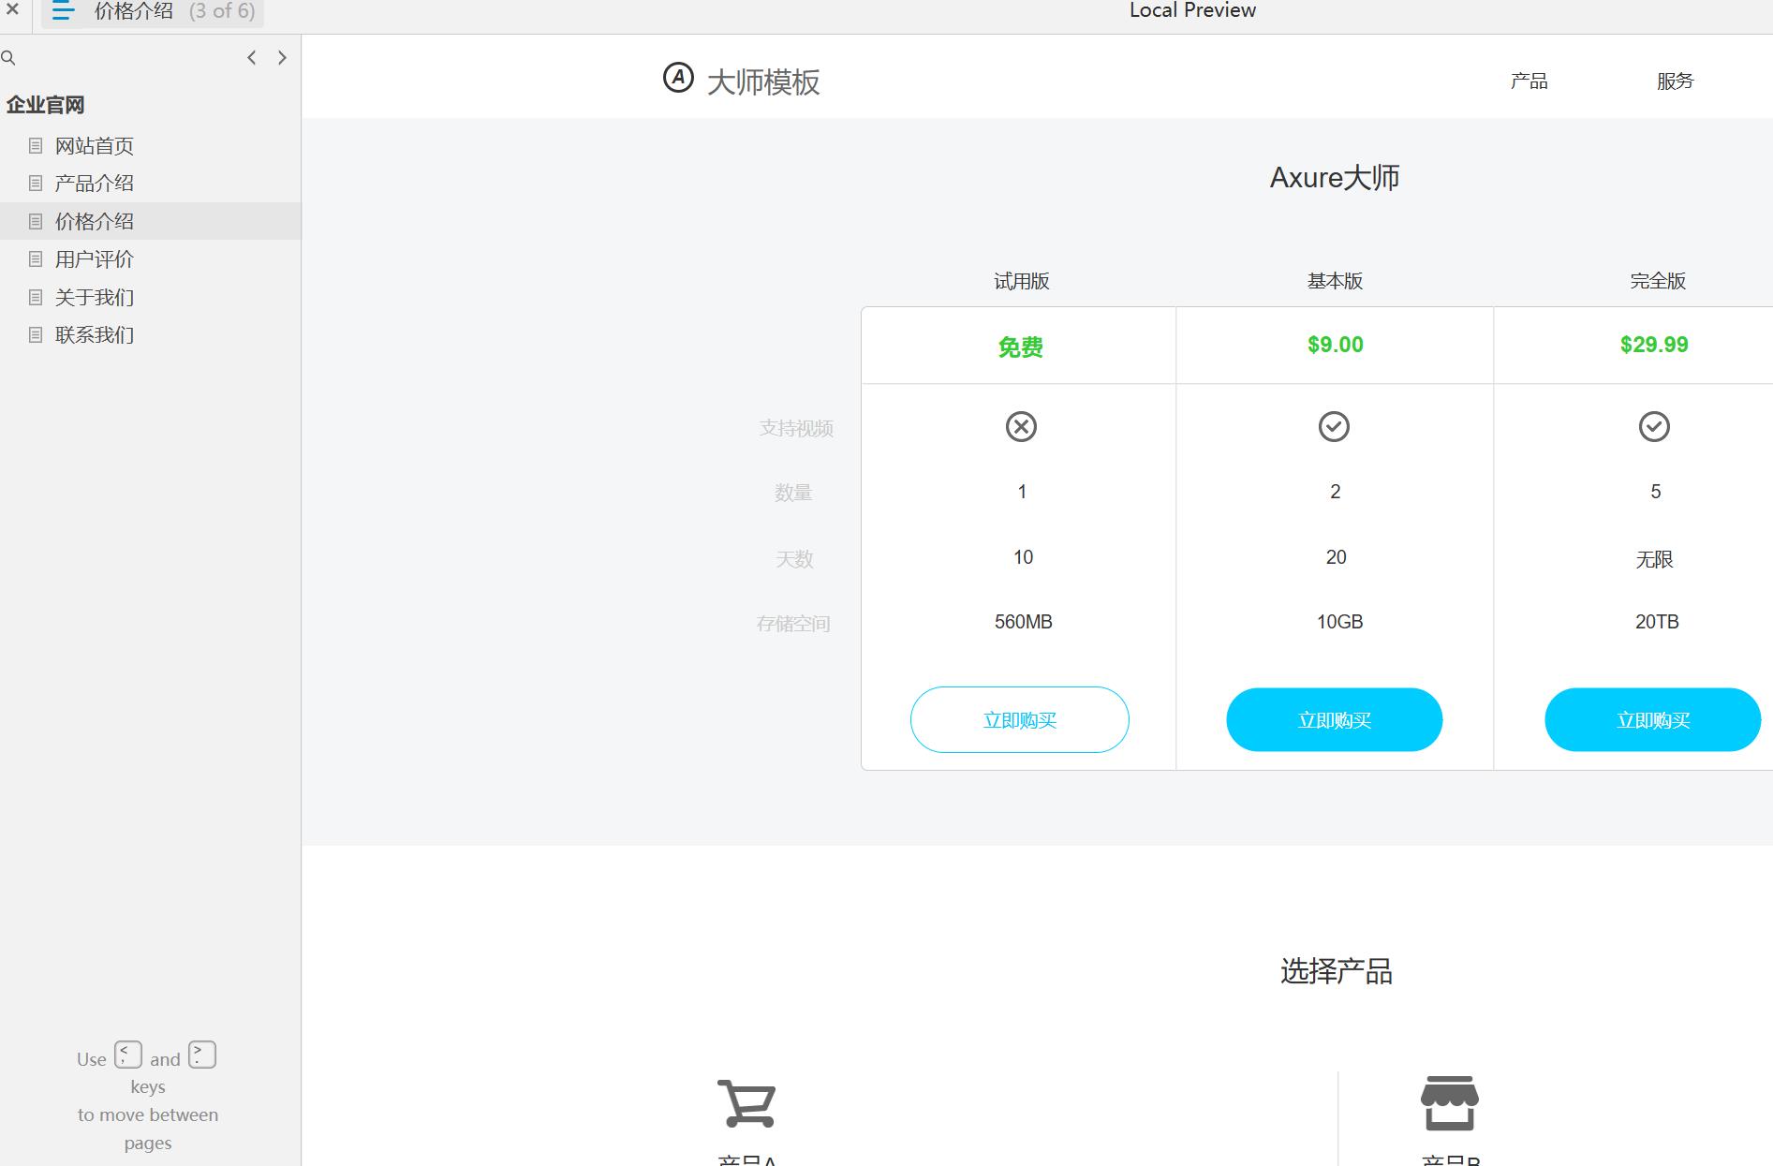Click the page icon beside 网站首页

(x=36, y=145)
